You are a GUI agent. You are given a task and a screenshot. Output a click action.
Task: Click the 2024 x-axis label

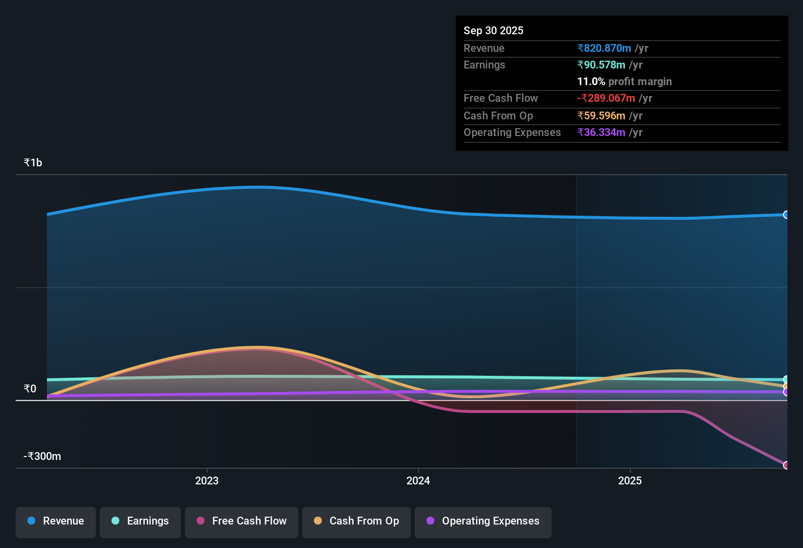click(x=418, y=480)
